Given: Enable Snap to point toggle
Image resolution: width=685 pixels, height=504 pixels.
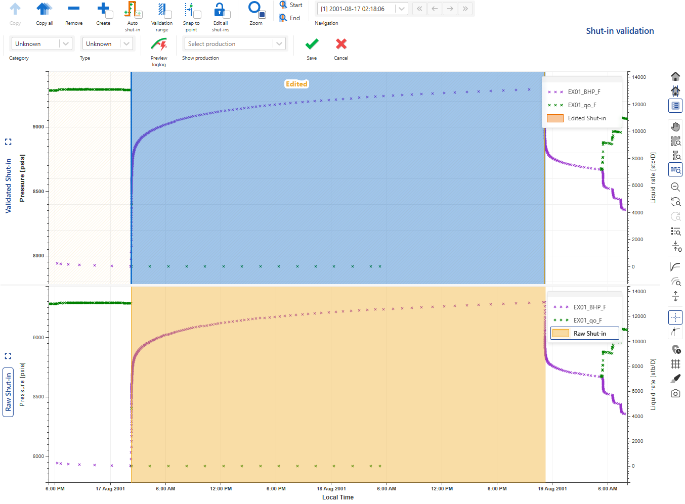Looking at the screenshot, I should pyautogui.click(x=197, y=15).
